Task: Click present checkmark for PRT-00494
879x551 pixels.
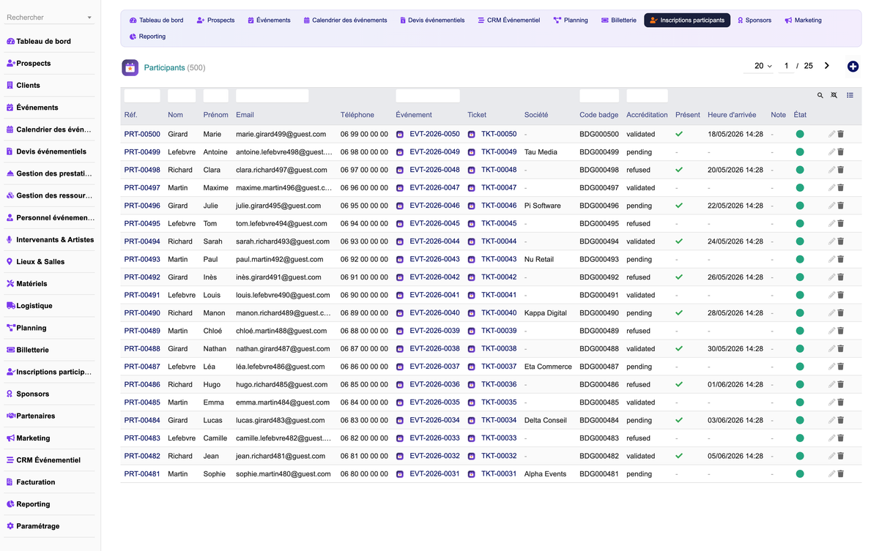Action: 679,241
